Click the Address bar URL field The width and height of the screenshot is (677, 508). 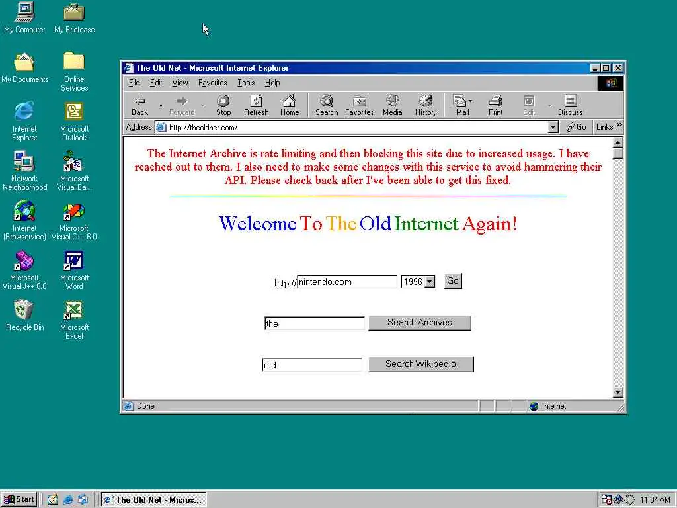tap(357, 127)
